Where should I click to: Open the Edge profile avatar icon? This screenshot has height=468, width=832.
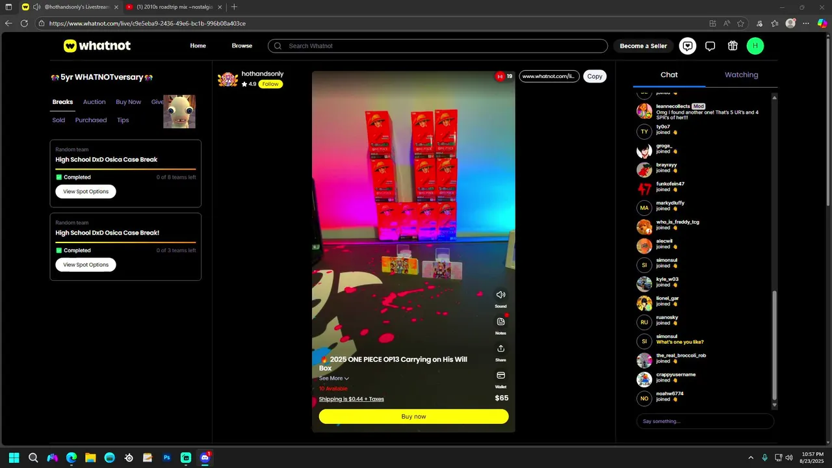[x=790, y=23]
